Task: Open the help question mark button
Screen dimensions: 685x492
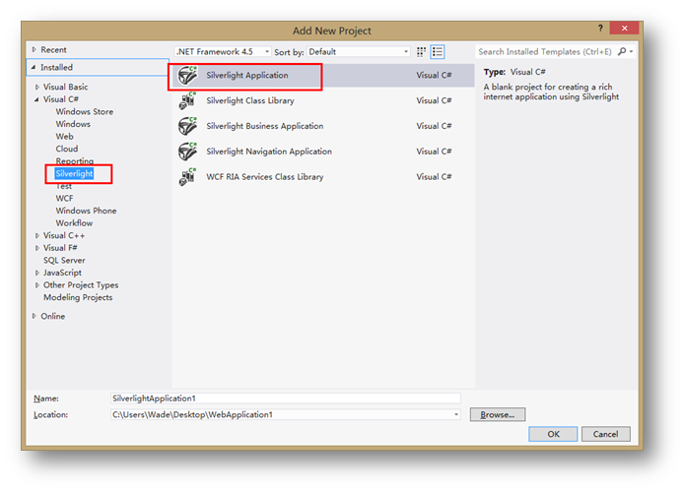Action: click(x=600, y=29)
